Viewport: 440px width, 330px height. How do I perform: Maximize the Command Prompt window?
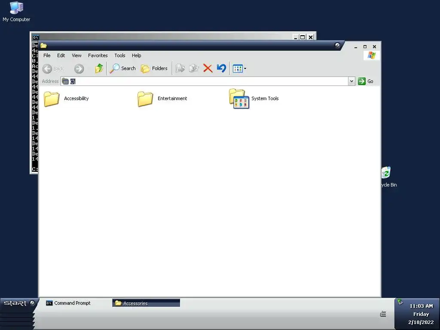click(302, 37)
